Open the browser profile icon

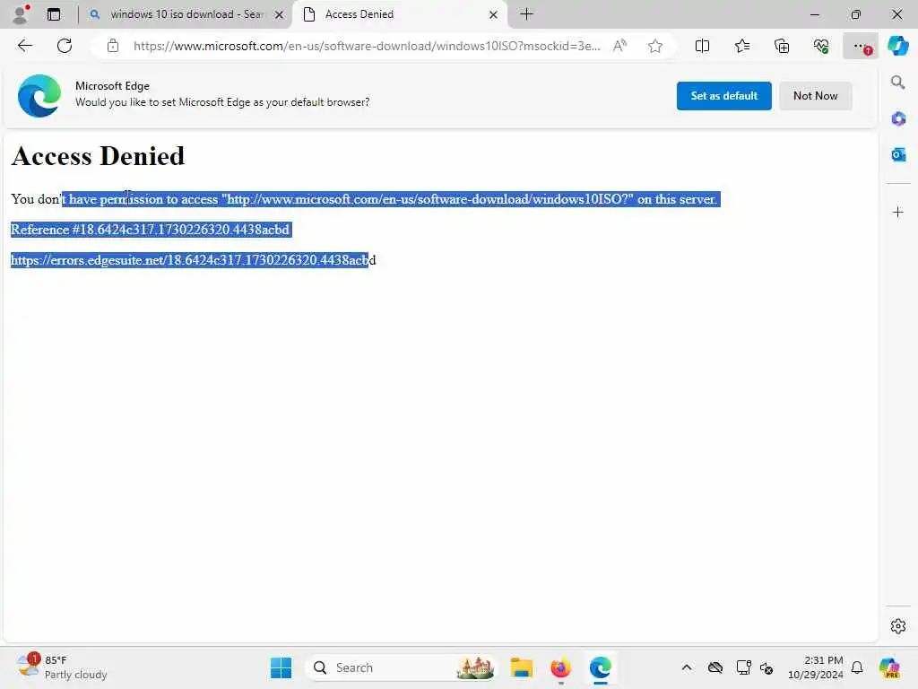coord(21,14)
